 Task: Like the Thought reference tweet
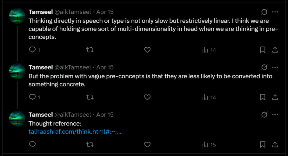coord(147,145)
